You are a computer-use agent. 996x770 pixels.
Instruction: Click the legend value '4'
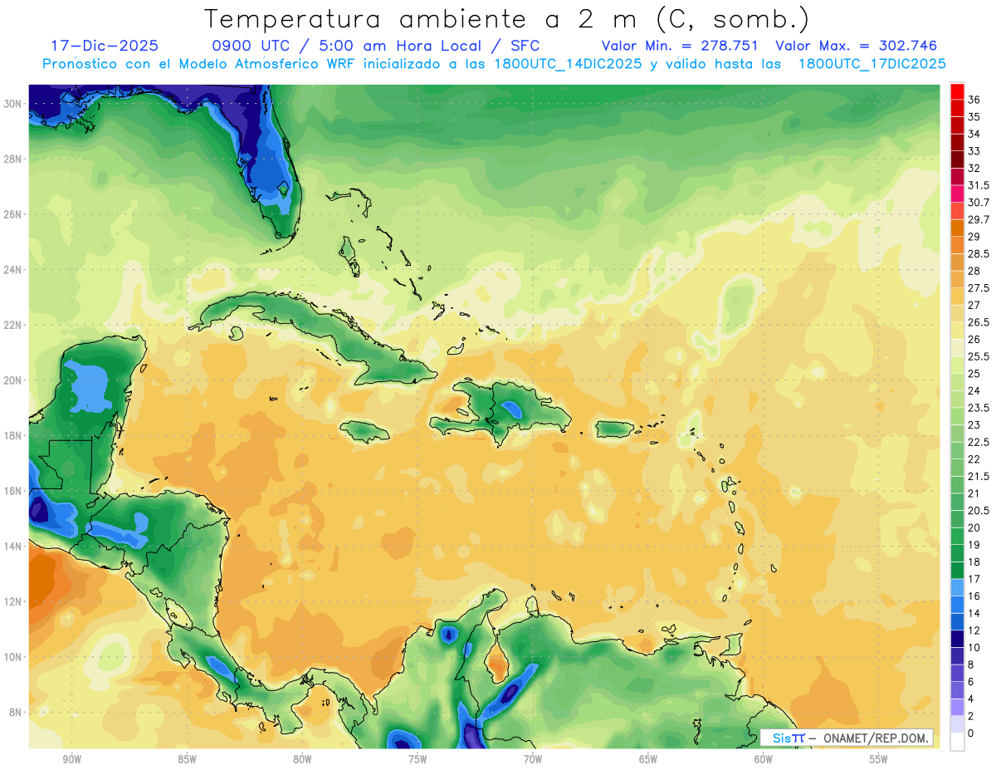971,699
